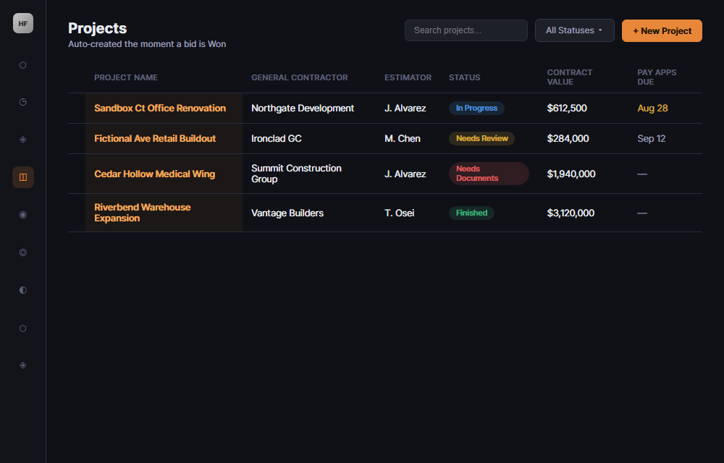Click estimator M. Chen

point(402,138)
